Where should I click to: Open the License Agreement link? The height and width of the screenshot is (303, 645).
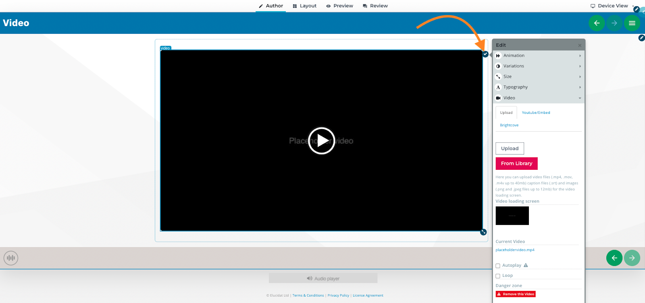pos(368,295)
